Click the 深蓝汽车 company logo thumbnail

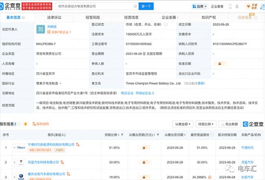[20, 162]
